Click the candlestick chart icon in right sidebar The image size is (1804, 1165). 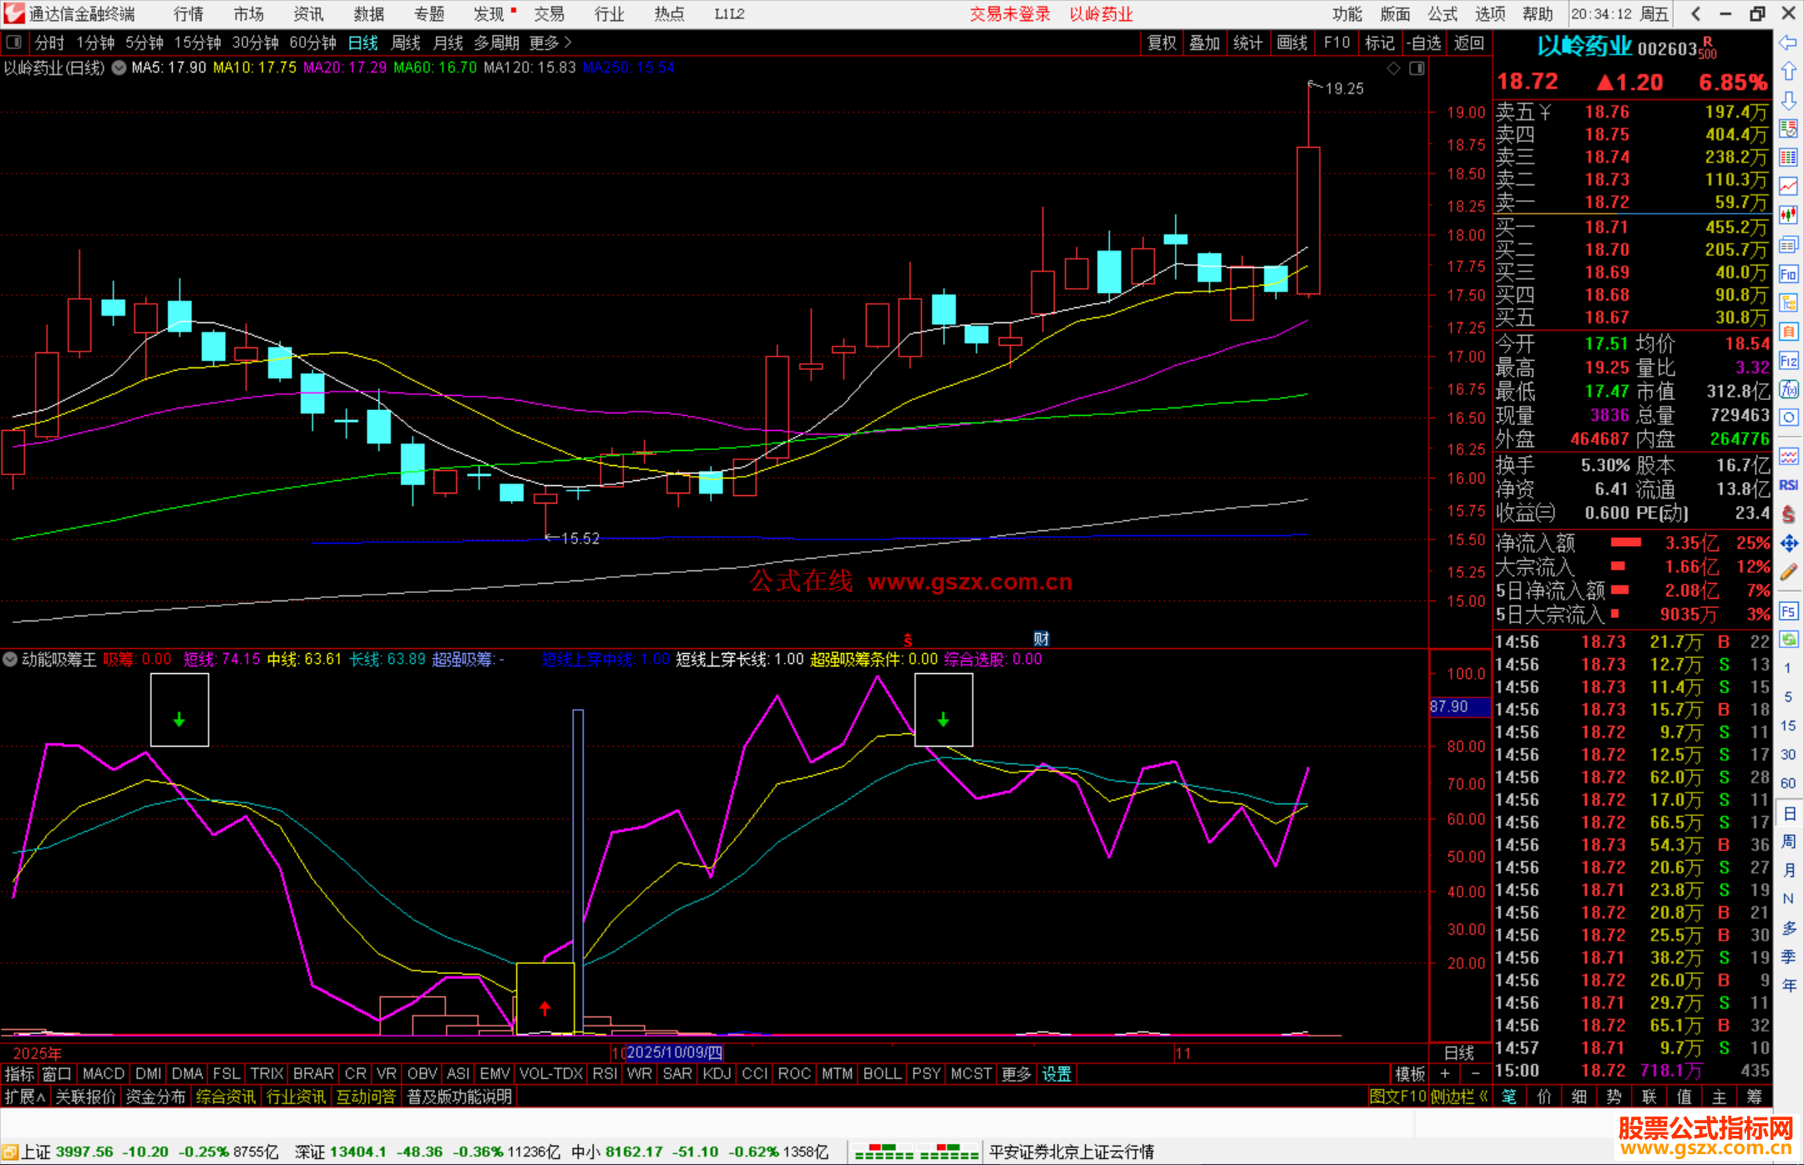pos(1788,215)
